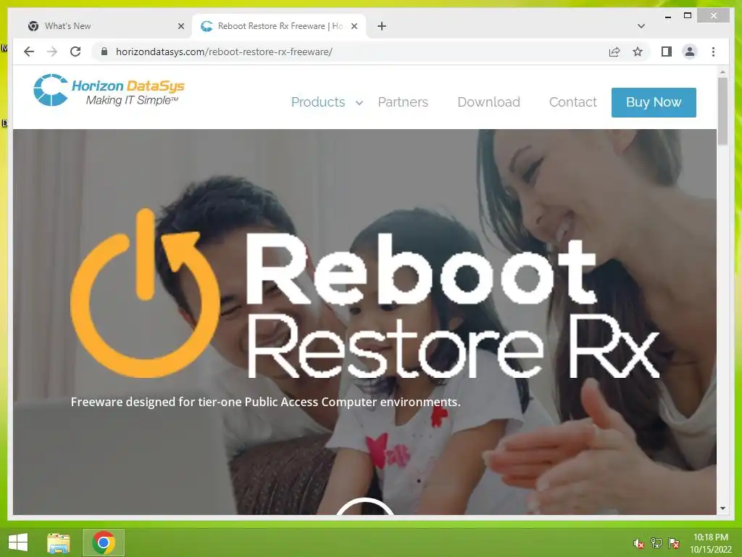
Task: Select the Reboot Restore Rx Freeware tab
Action: [279, 26]
